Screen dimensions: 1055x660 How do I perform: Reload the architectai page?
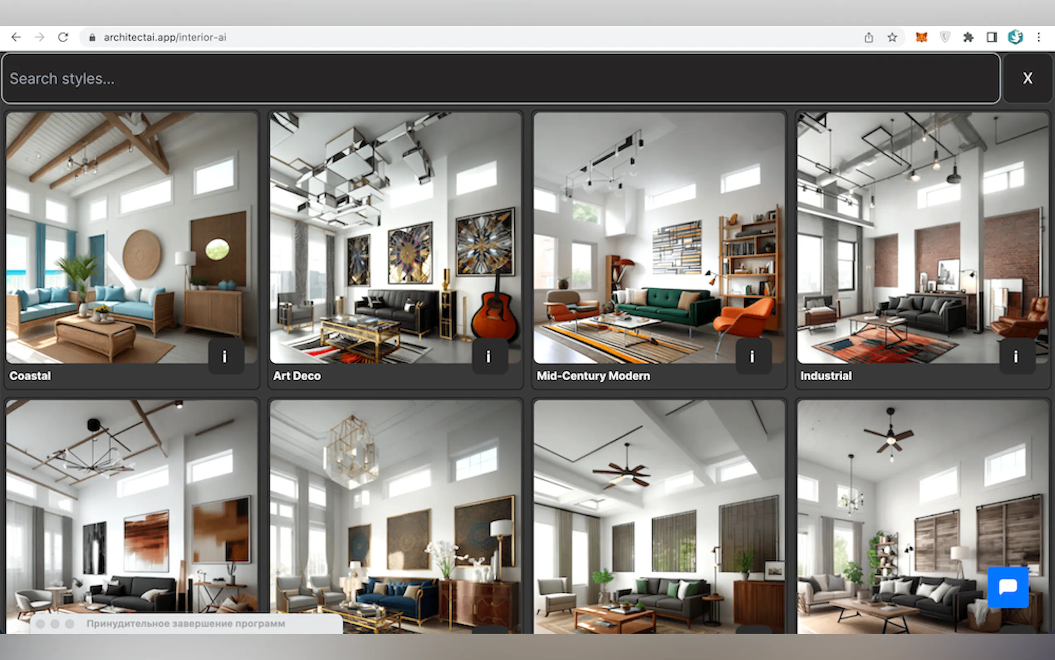coord(63,37)
